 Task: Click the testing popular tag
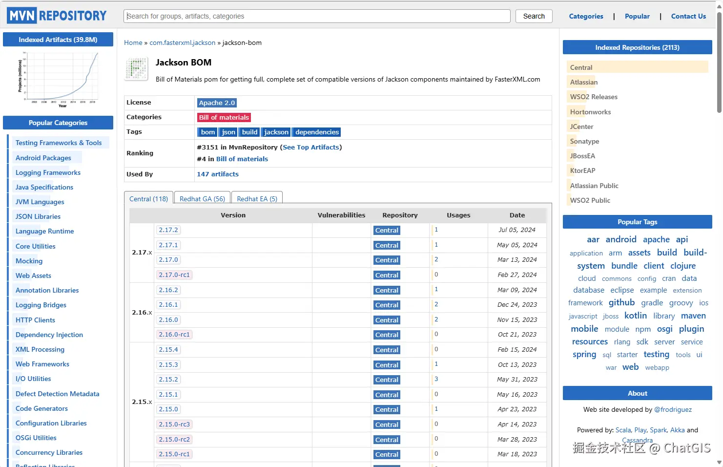click(656, 354)
